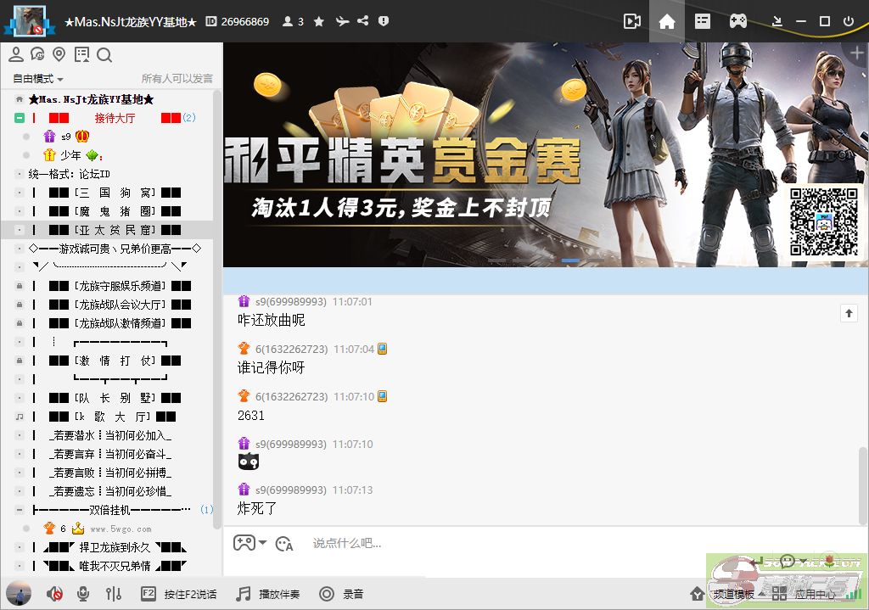Click the 若要潜水 当初何必加入 row
Screen dimensions: 869x610
point(110,435)
